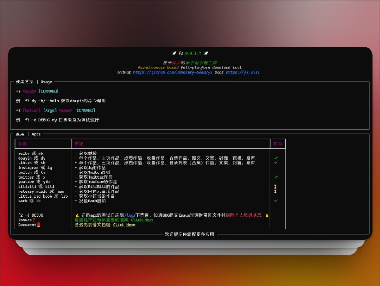Click the rocket icon right of version number
The width and height of the screenshot is (380, 286).
[206, 53]
